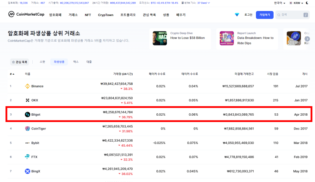Switch to the 스팟 tab

pos(43,62)
